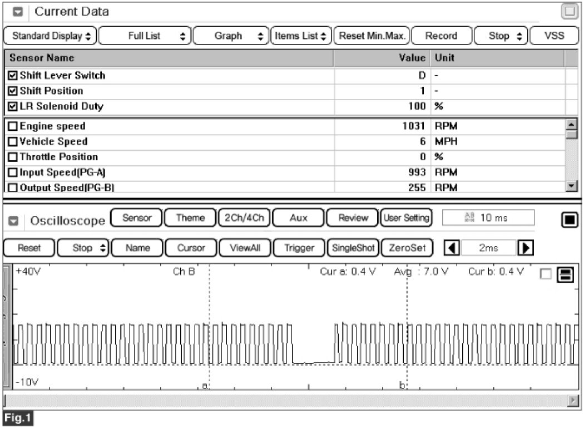This screenshot has height=428, width=584.
Task: Open the oscilloscope Trigger settings
Action: 299,248
